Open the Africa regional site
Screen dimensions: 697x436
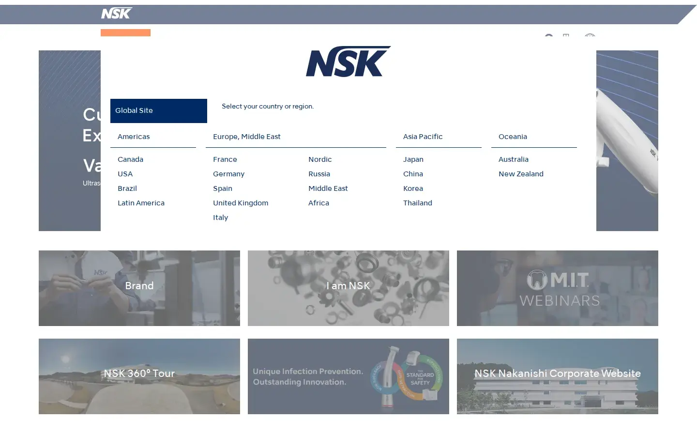tap(318, 203)
